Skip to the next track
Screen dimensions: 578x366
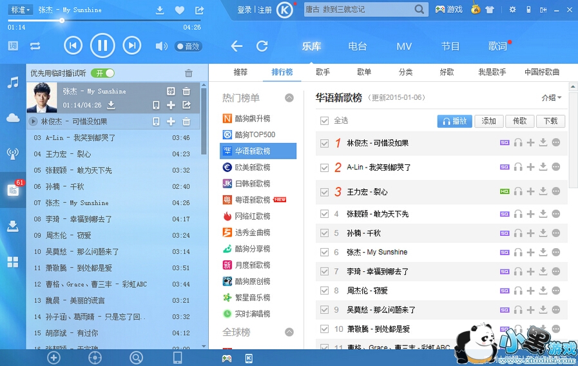click(x=132, y=46)
